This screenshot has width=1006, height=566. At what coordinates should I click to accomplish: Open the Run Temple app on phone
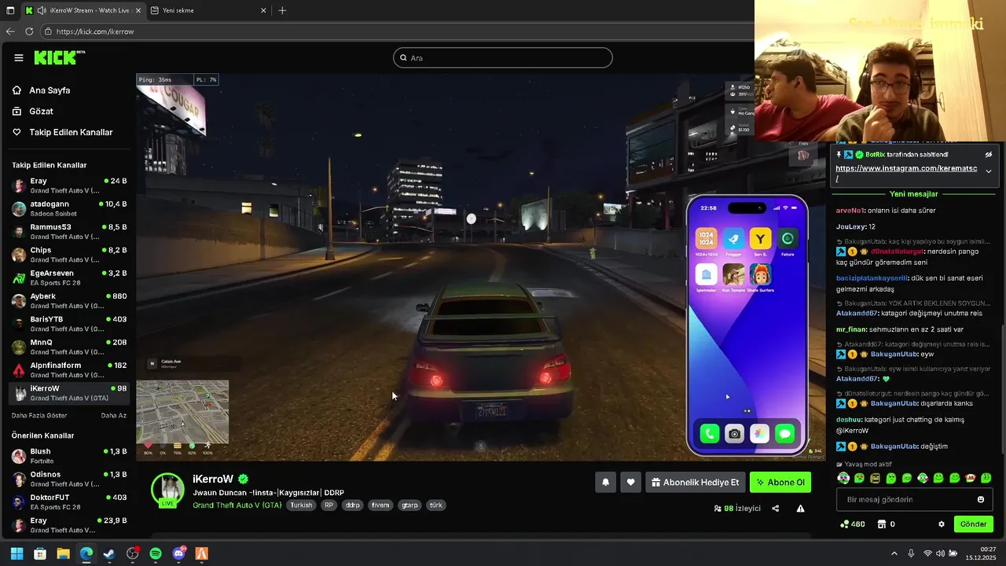733,274
